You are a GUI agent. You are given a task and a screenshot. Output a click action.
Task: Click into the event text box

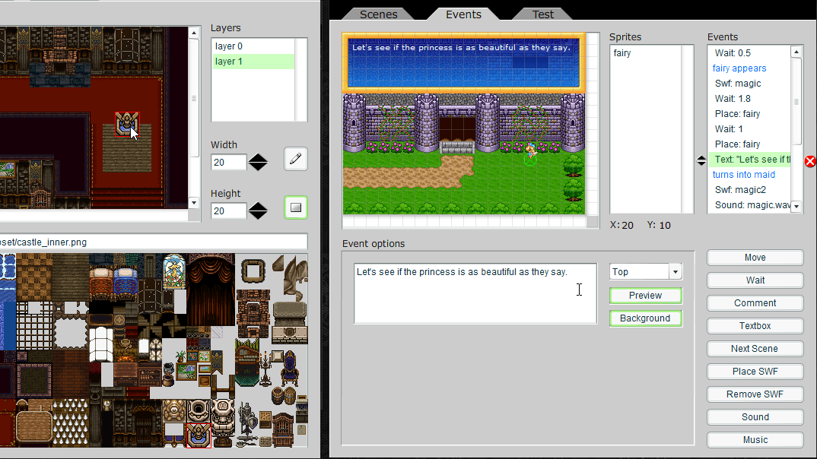pos(475,294)
